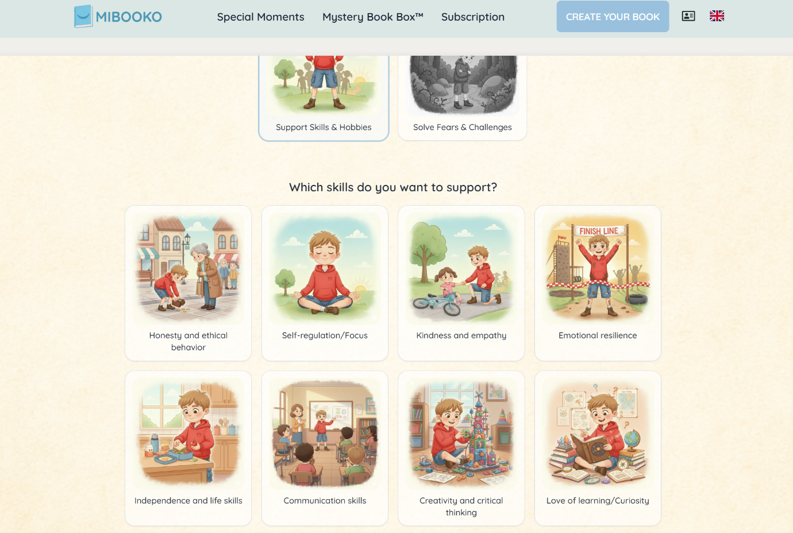Click the boy reading books illustration

pyautogui.click(x=598, y=434)
